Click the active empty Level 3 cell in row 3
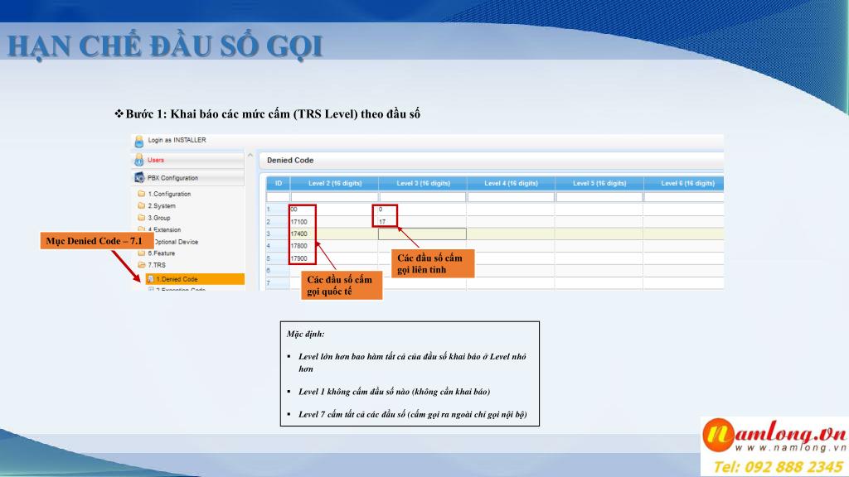The width and height of the screenshot is (849, 477). coord(422,234)
